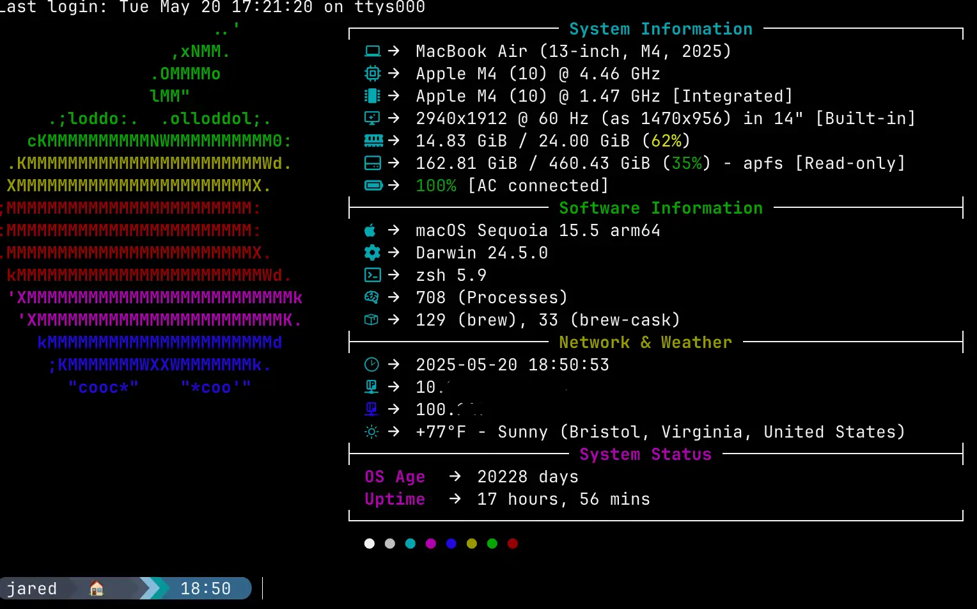
Task: Click the text Darwin 24.5.0
Action: (481, 253)
